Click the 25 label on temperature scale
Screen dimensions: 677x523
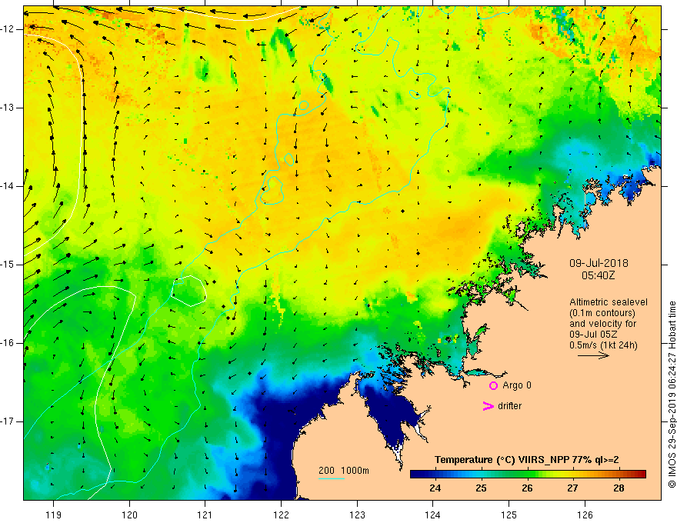[481, 488]
